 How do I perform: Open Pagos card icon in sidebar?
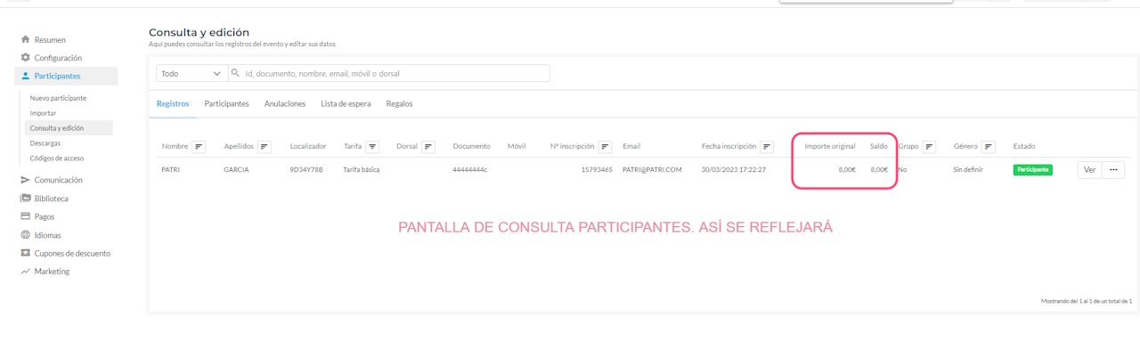pyautogui.click(x=25, y=216)
